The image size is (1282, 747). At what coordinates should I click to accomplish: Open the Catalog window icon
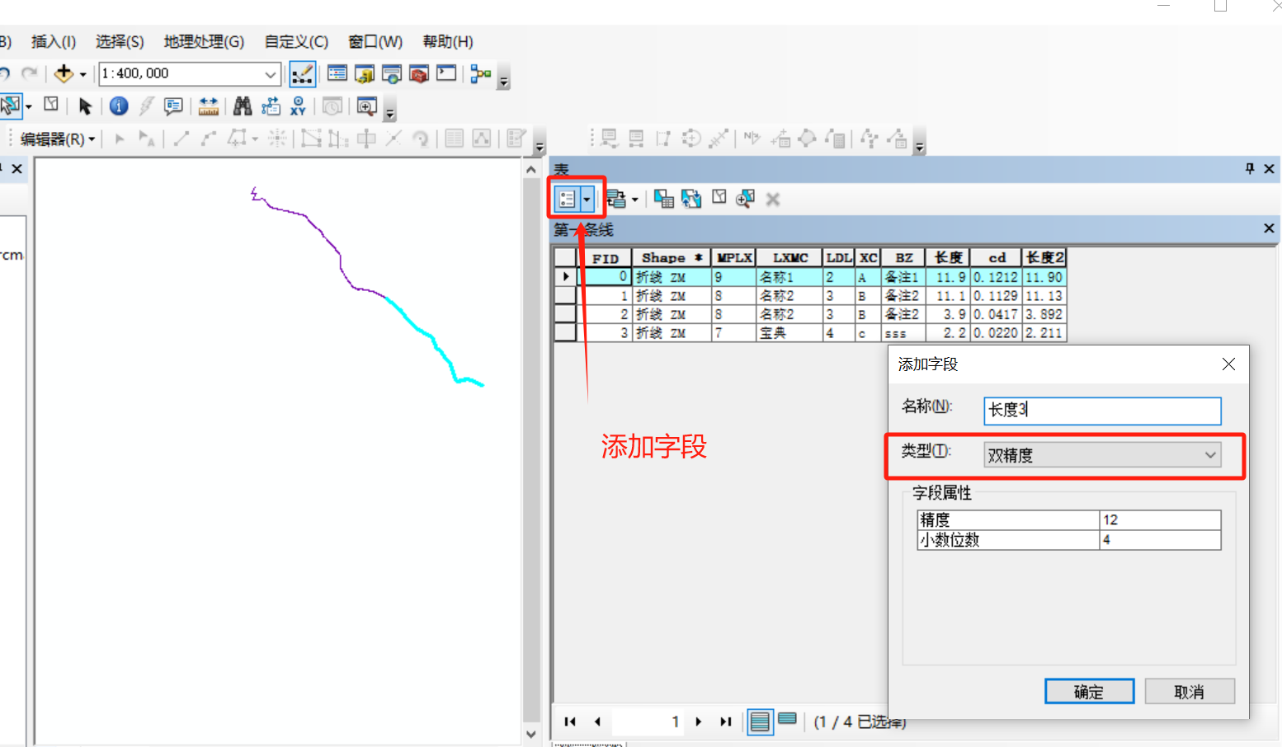[x=365, y=73]
